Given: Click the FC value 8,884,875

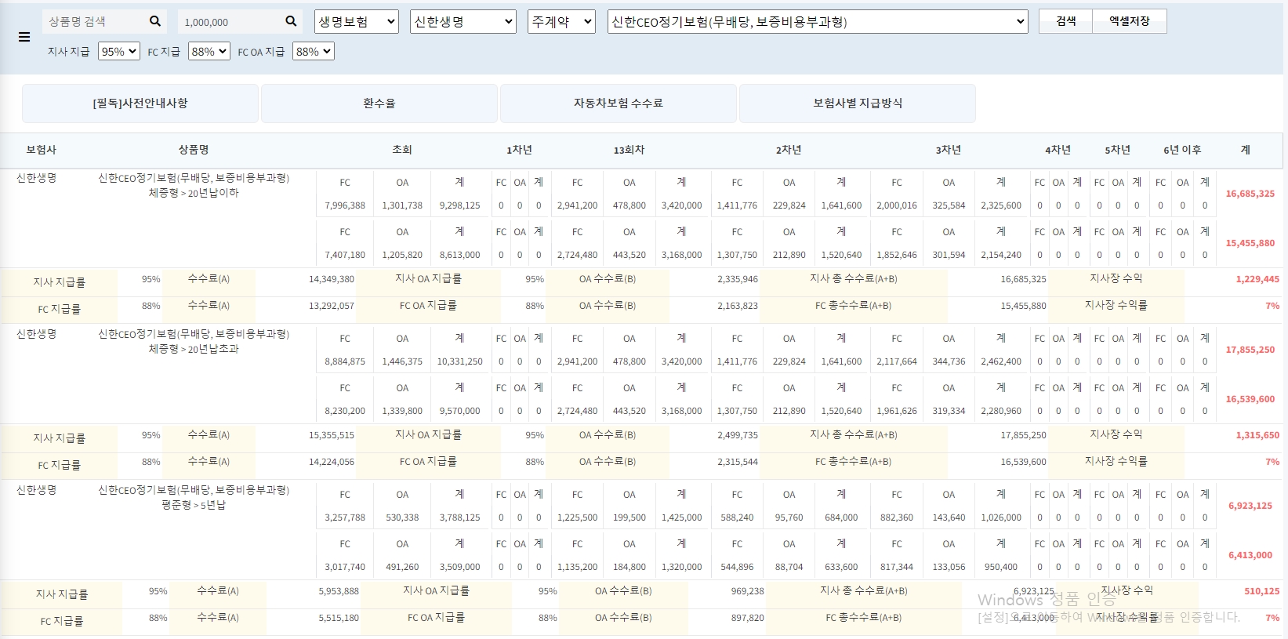Looking at the screenshot, I should point(345,361).
